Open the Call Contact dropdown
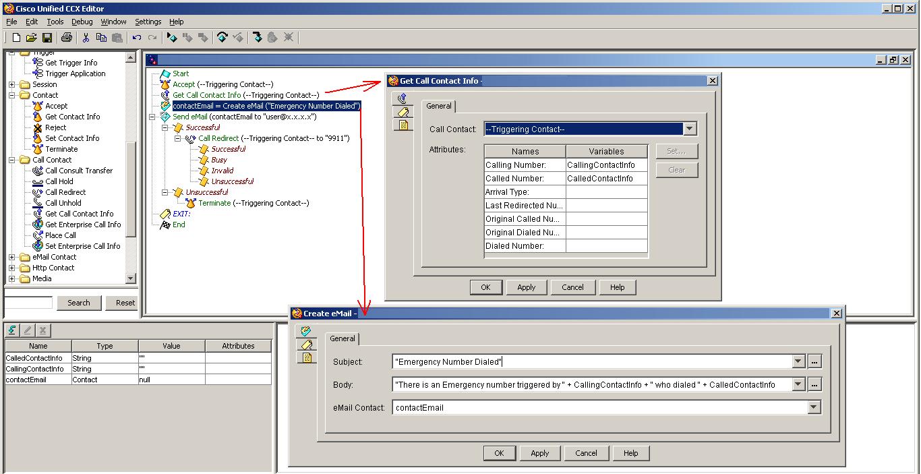 pyautogui.click(x=690, y=129)
